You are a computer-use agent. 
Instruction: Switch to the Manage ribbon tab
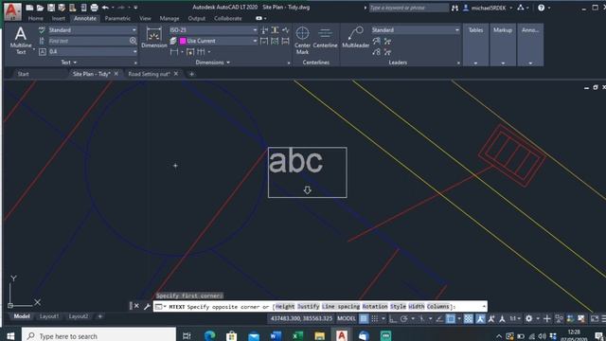point(169,18)
